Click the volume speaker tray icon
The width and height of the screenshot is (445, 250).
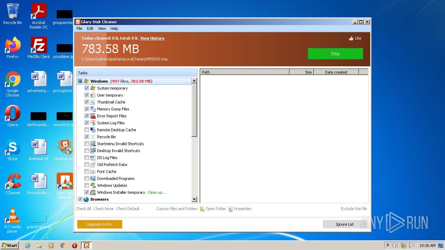(395, 245)
